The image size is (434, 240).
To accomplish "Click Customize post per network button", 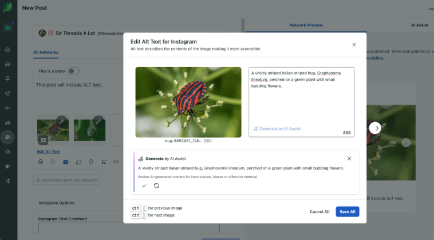I will pyautogui.click(x=67, y=180).
